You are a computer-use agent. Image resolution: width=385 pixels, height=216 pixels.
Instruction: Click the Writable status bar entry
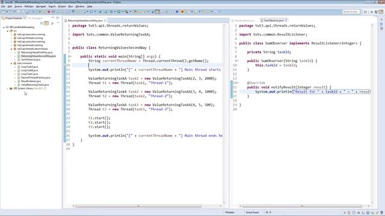point(230,212)
